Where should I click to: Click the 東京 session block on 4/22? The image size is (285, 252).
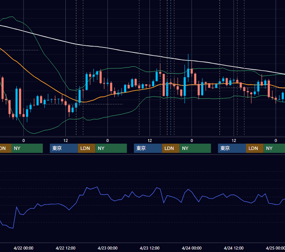point(64,148)
